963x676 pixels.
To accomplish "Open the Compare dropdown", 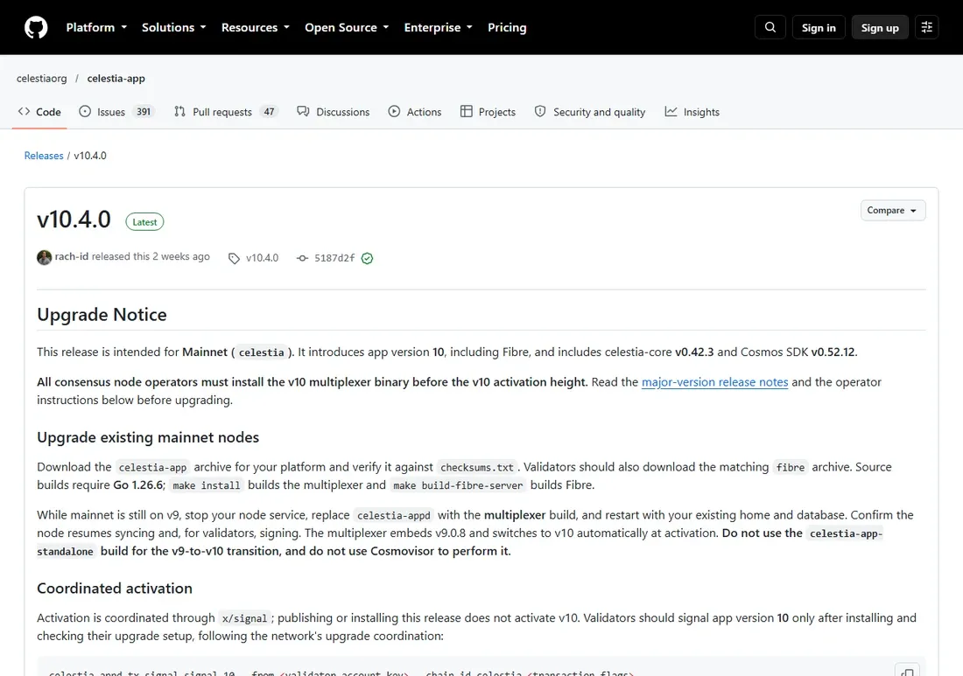I will point(893,211).
